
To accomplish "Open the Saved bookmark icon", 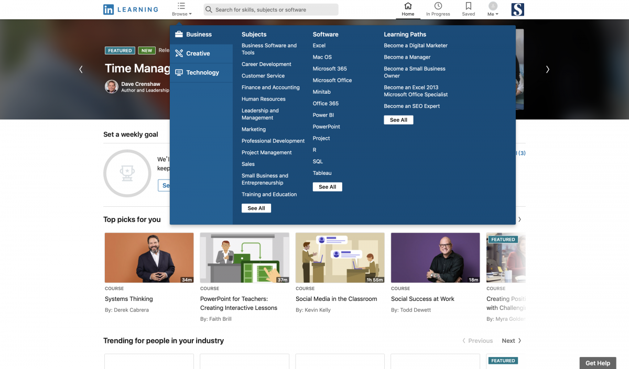I will coord(468,6).
